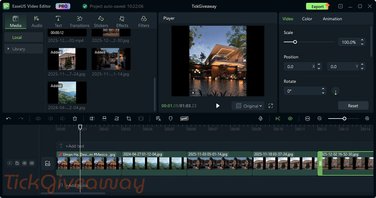Open the Audio tab
376x198 pixels.
pyautogui.click(x=37, y=22)
